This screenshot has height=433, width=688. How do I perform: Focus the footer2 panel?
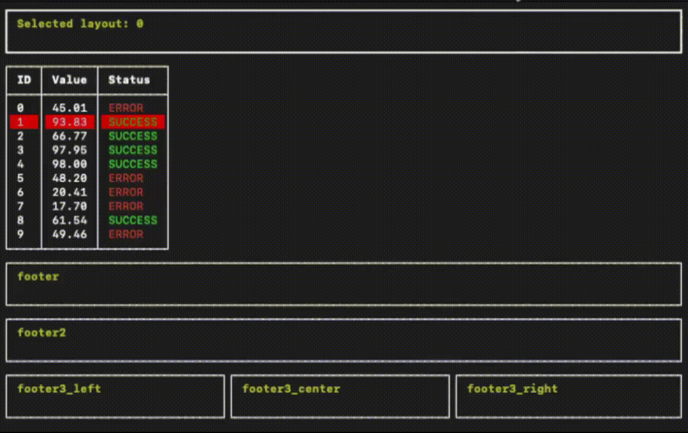[343, 340]
